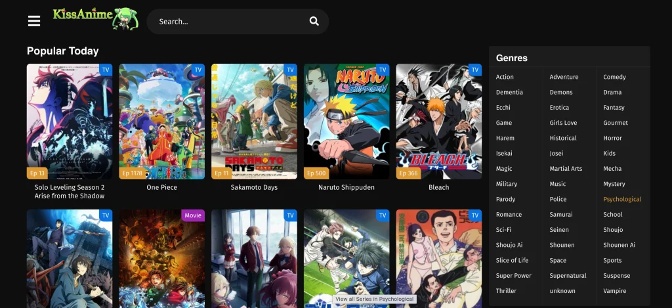Click the KissAnime logo
The width and height of the screenshot is (672, 308).
(x=96, y=18)
